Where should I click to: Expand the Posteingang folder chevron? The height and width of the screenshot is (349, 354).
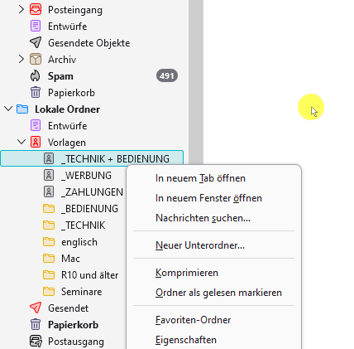click(22, 10)
